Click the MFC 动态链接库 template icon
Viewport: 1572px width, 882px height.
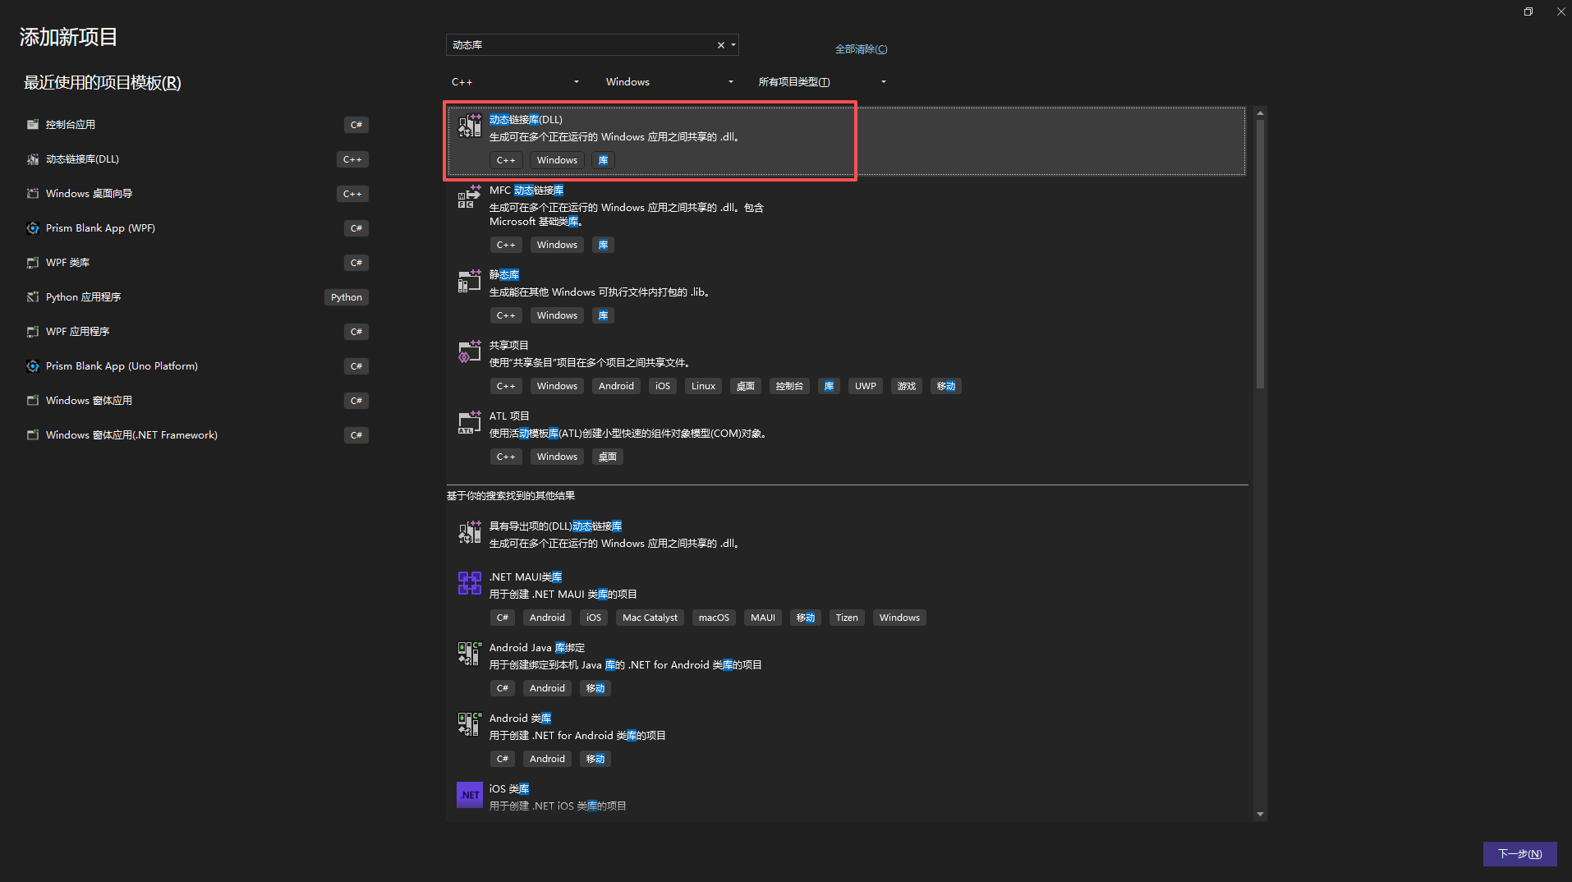(469, 197)
